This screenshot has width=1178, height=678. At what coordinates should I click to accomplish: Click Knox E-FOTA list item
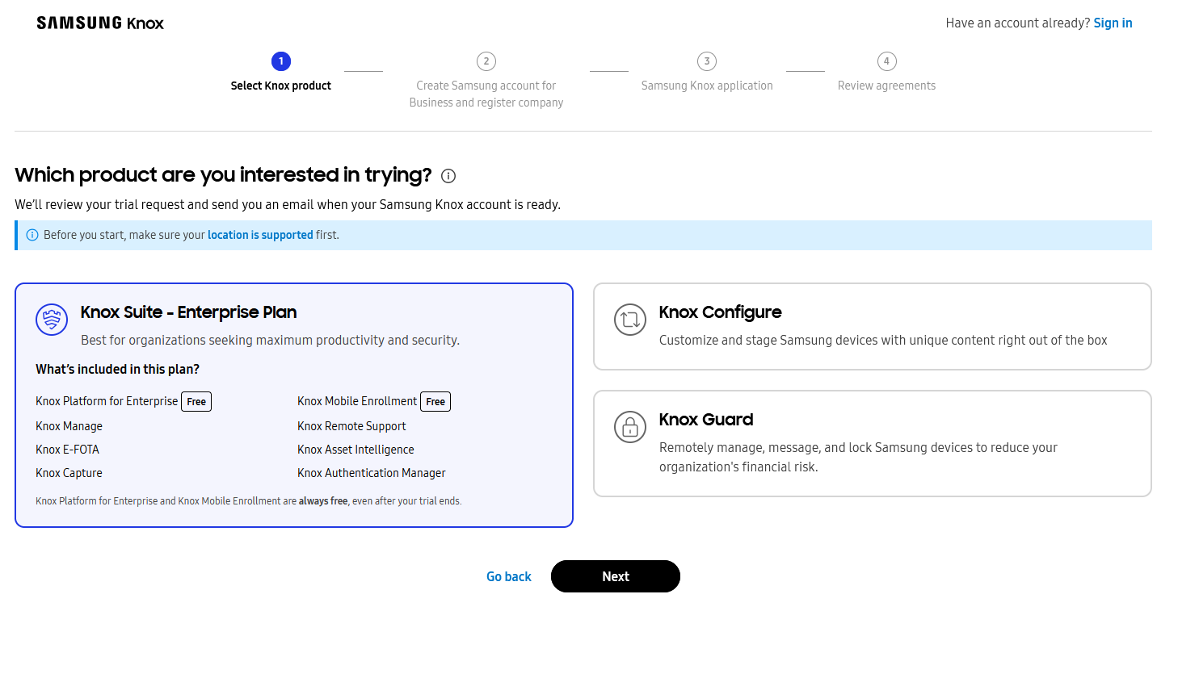click(x=68, y=450)
